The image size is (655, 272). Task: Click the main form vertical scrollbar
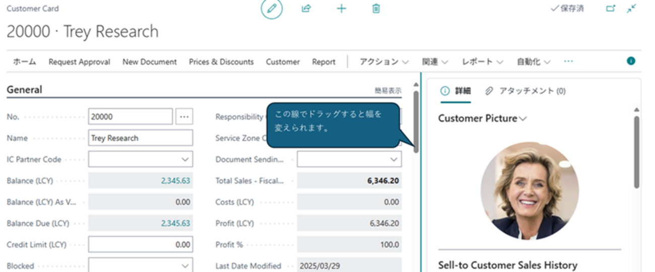click(x=416, y=121)
